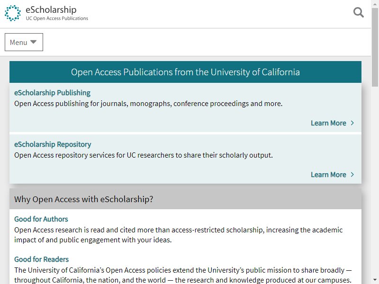Screen dimensions: 379x284
Task: Click the Good for Authors heading
Action: click(x=41, y=219)
